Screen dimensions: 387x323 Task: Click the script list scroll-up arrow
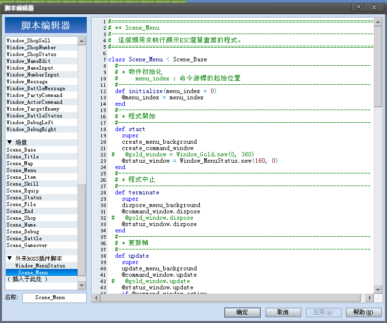pos(82,41)
